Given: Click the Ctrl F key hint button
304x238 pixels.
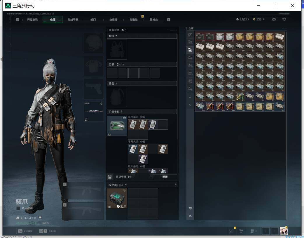Looking at the screenshot, I should (43, 231).
